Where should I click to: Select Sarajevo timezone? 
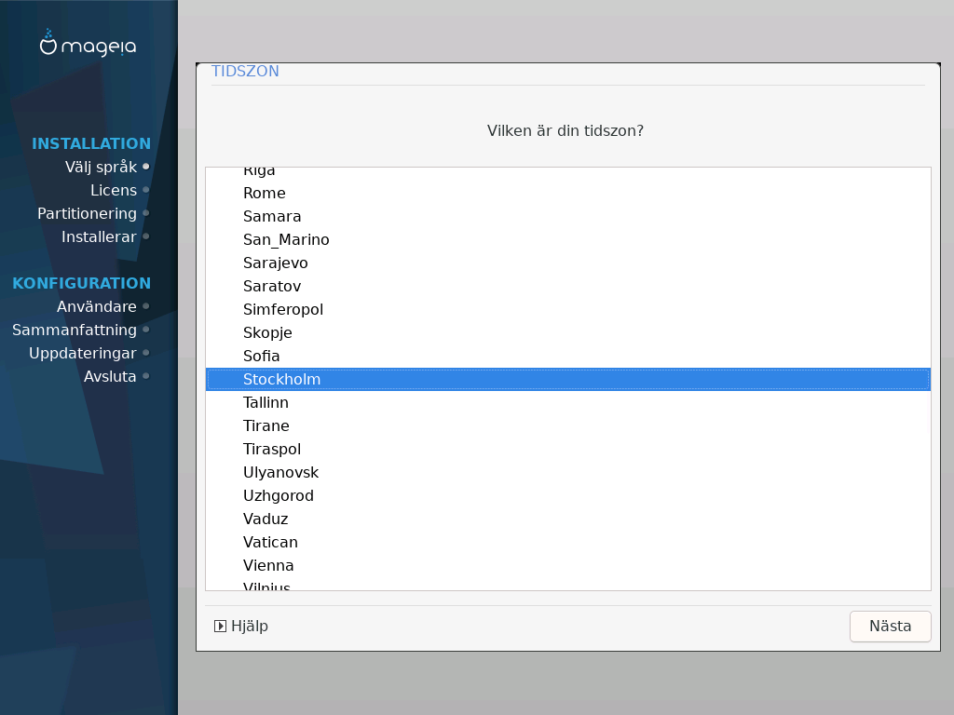[x=275, y=263]
